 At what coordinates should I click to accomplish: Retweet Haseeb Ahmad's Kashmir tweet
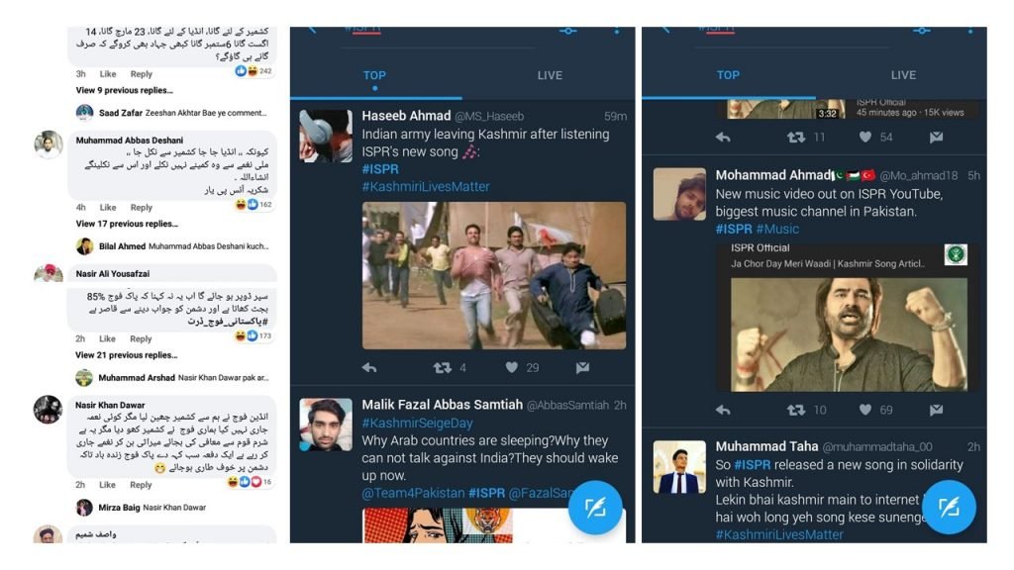443,368
